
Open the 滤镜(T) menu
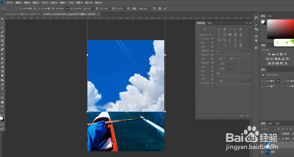(63, 3)
